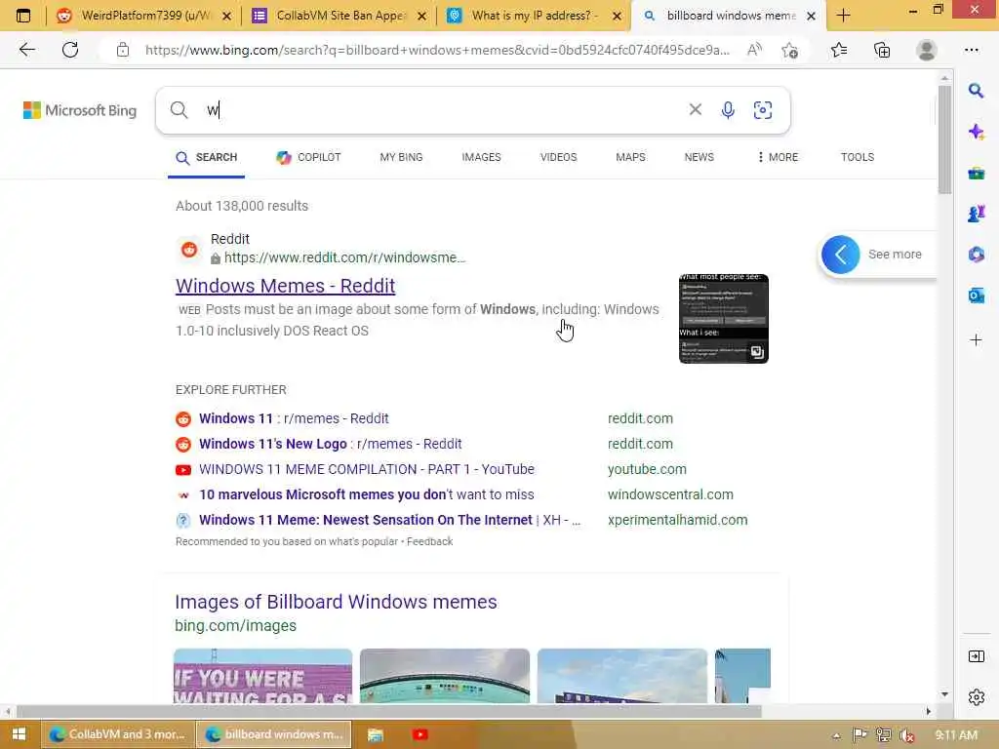Clear the Bing search box

695,109
